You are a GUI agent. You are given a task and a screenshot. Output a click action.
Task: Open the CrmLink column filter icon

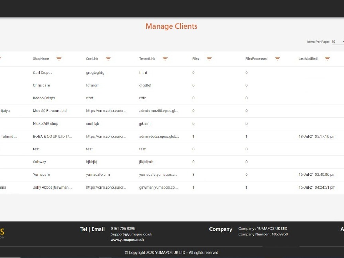tap(108, 59)
